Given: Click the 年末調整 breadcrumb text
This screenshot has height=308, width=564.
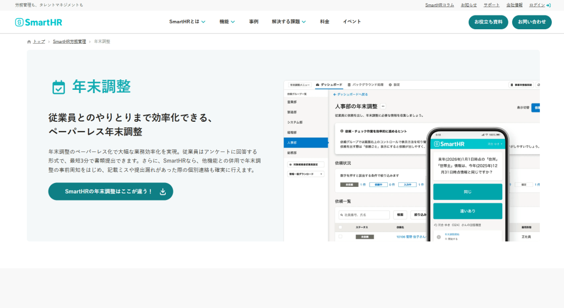Looking at the screenshot, I should [102, 42].
